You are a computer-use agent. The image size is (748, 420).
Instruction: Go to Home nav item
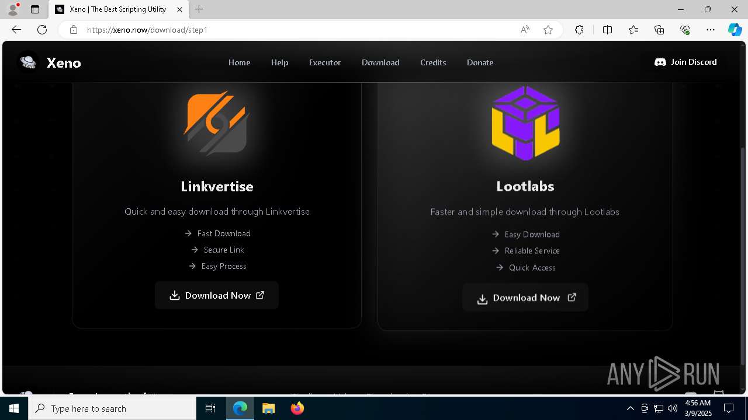click(x=239, y=62)
